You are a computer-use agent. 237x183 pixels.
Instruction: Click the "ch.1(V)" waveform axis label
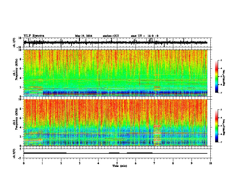pyautogui.click(x=14, y=42)
